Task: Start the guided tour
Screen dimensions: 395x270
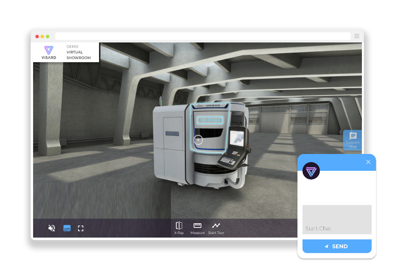Action: 216,228
